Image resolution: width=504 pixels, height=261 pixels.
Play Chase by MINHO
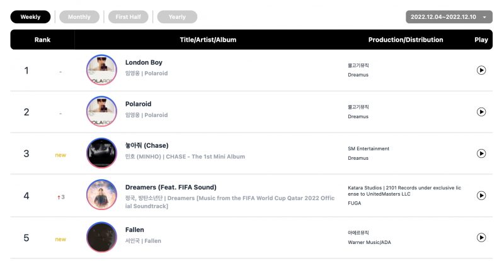coord(481,153)
